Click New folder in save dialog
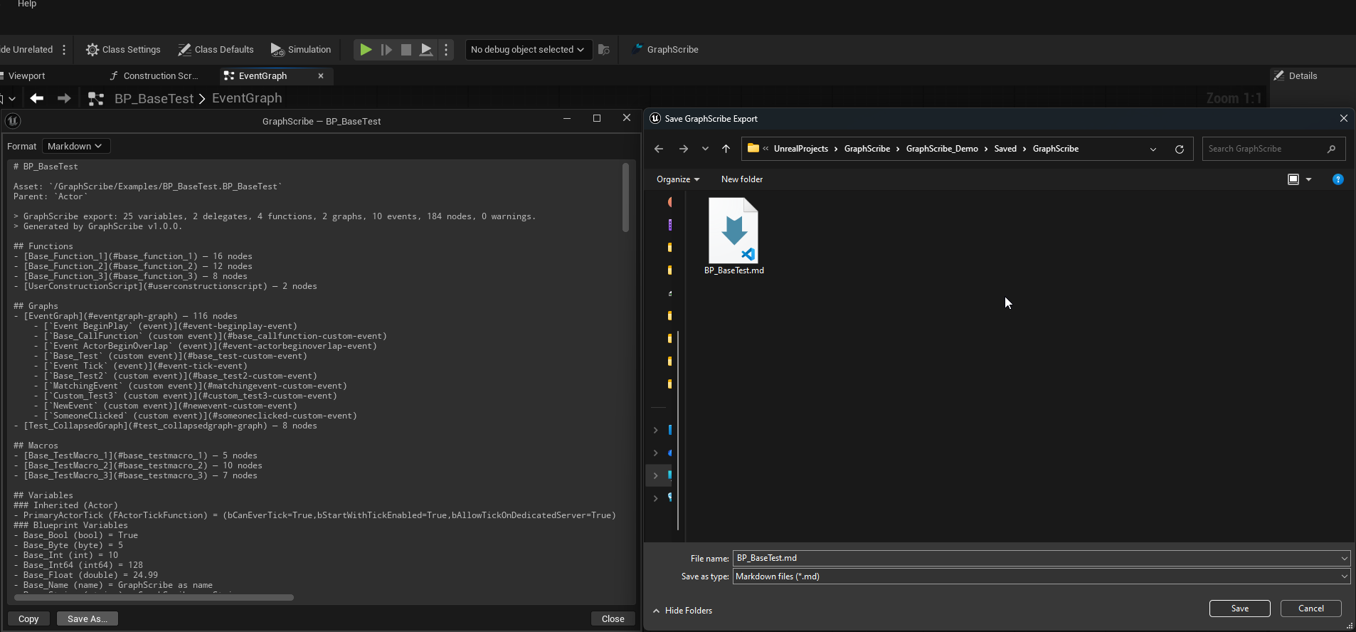Image resolution: width=1356 pixels, height=632 pixels. point(741,179)
